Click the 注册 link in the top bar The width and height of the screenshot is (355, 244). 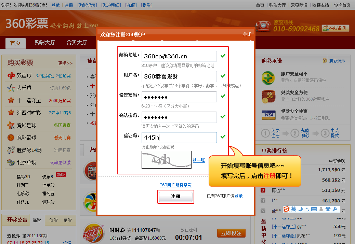[x=69, y=5]
